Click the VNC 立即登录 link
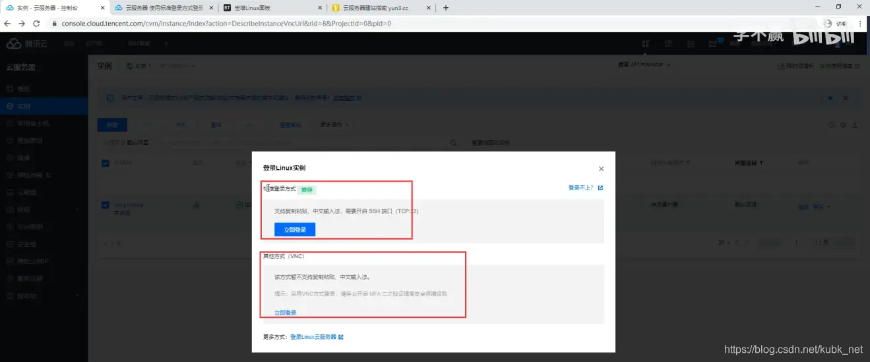Viewport: 870px width, 362px height. pos(285,313)
